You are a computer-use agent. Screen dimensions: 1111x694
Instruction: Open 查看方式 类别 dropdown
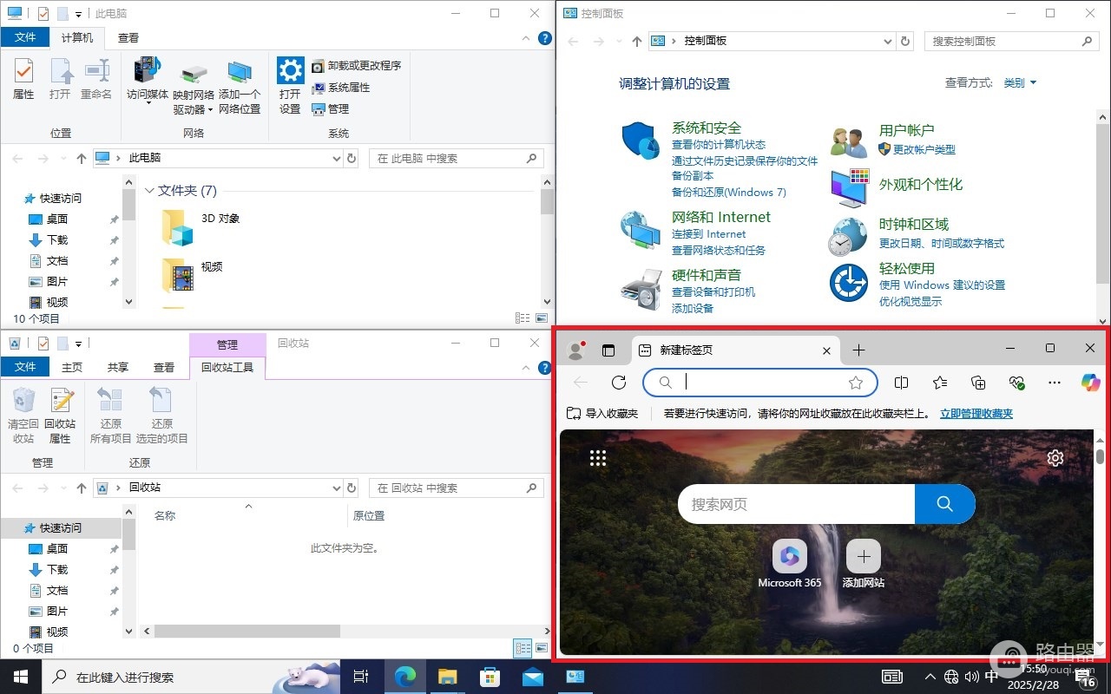(x=1020, y=83)
